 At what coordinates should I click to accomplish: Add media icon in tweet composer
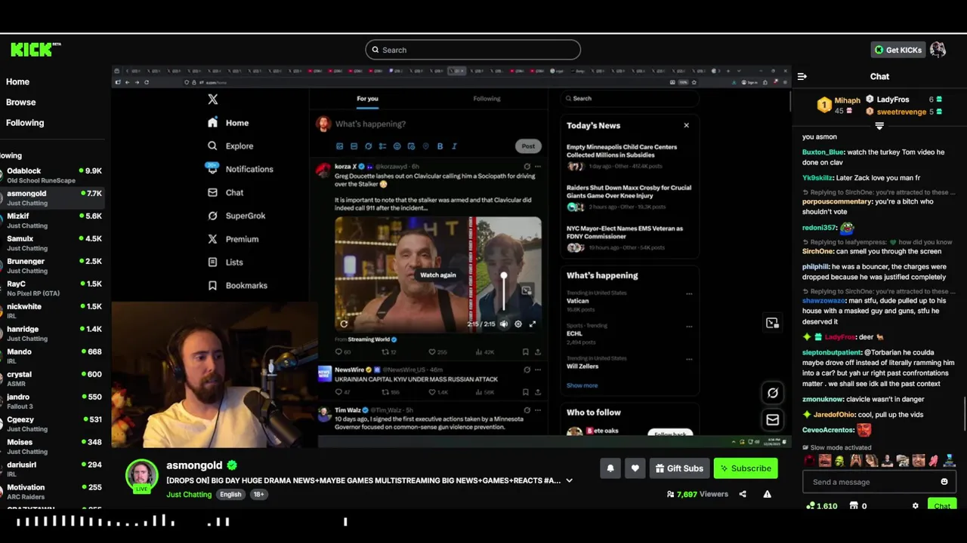(339, 146)
